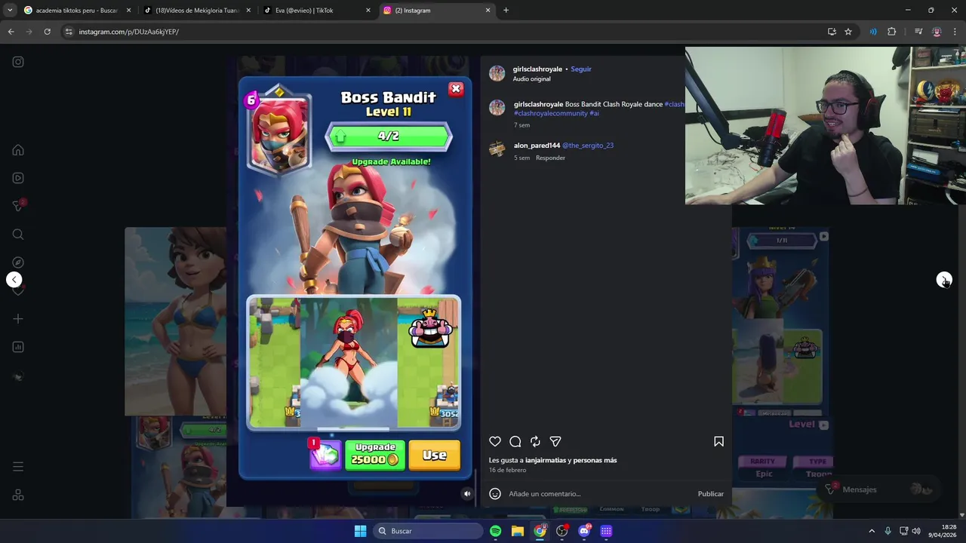Open girlsclashroyale profile name in post header
The image size is (966, 543).
click(x=537, y=69)
